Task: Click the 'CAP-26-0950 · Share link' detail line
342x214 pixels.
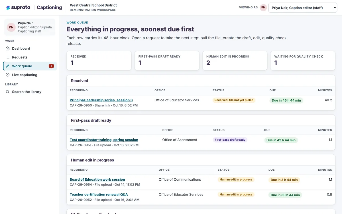Action: point(104,106)
